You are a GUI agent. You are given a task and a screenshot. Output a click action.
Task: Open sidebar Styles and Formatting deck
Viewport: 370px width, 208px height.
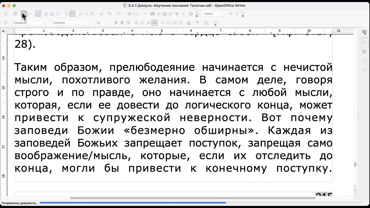pyautogui.click(x=364, y=52)
